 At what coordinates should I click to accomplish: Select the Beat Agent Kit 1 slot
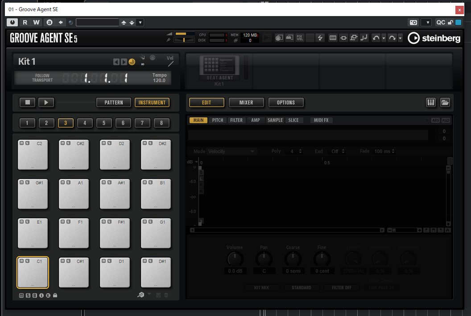[219, 71]
